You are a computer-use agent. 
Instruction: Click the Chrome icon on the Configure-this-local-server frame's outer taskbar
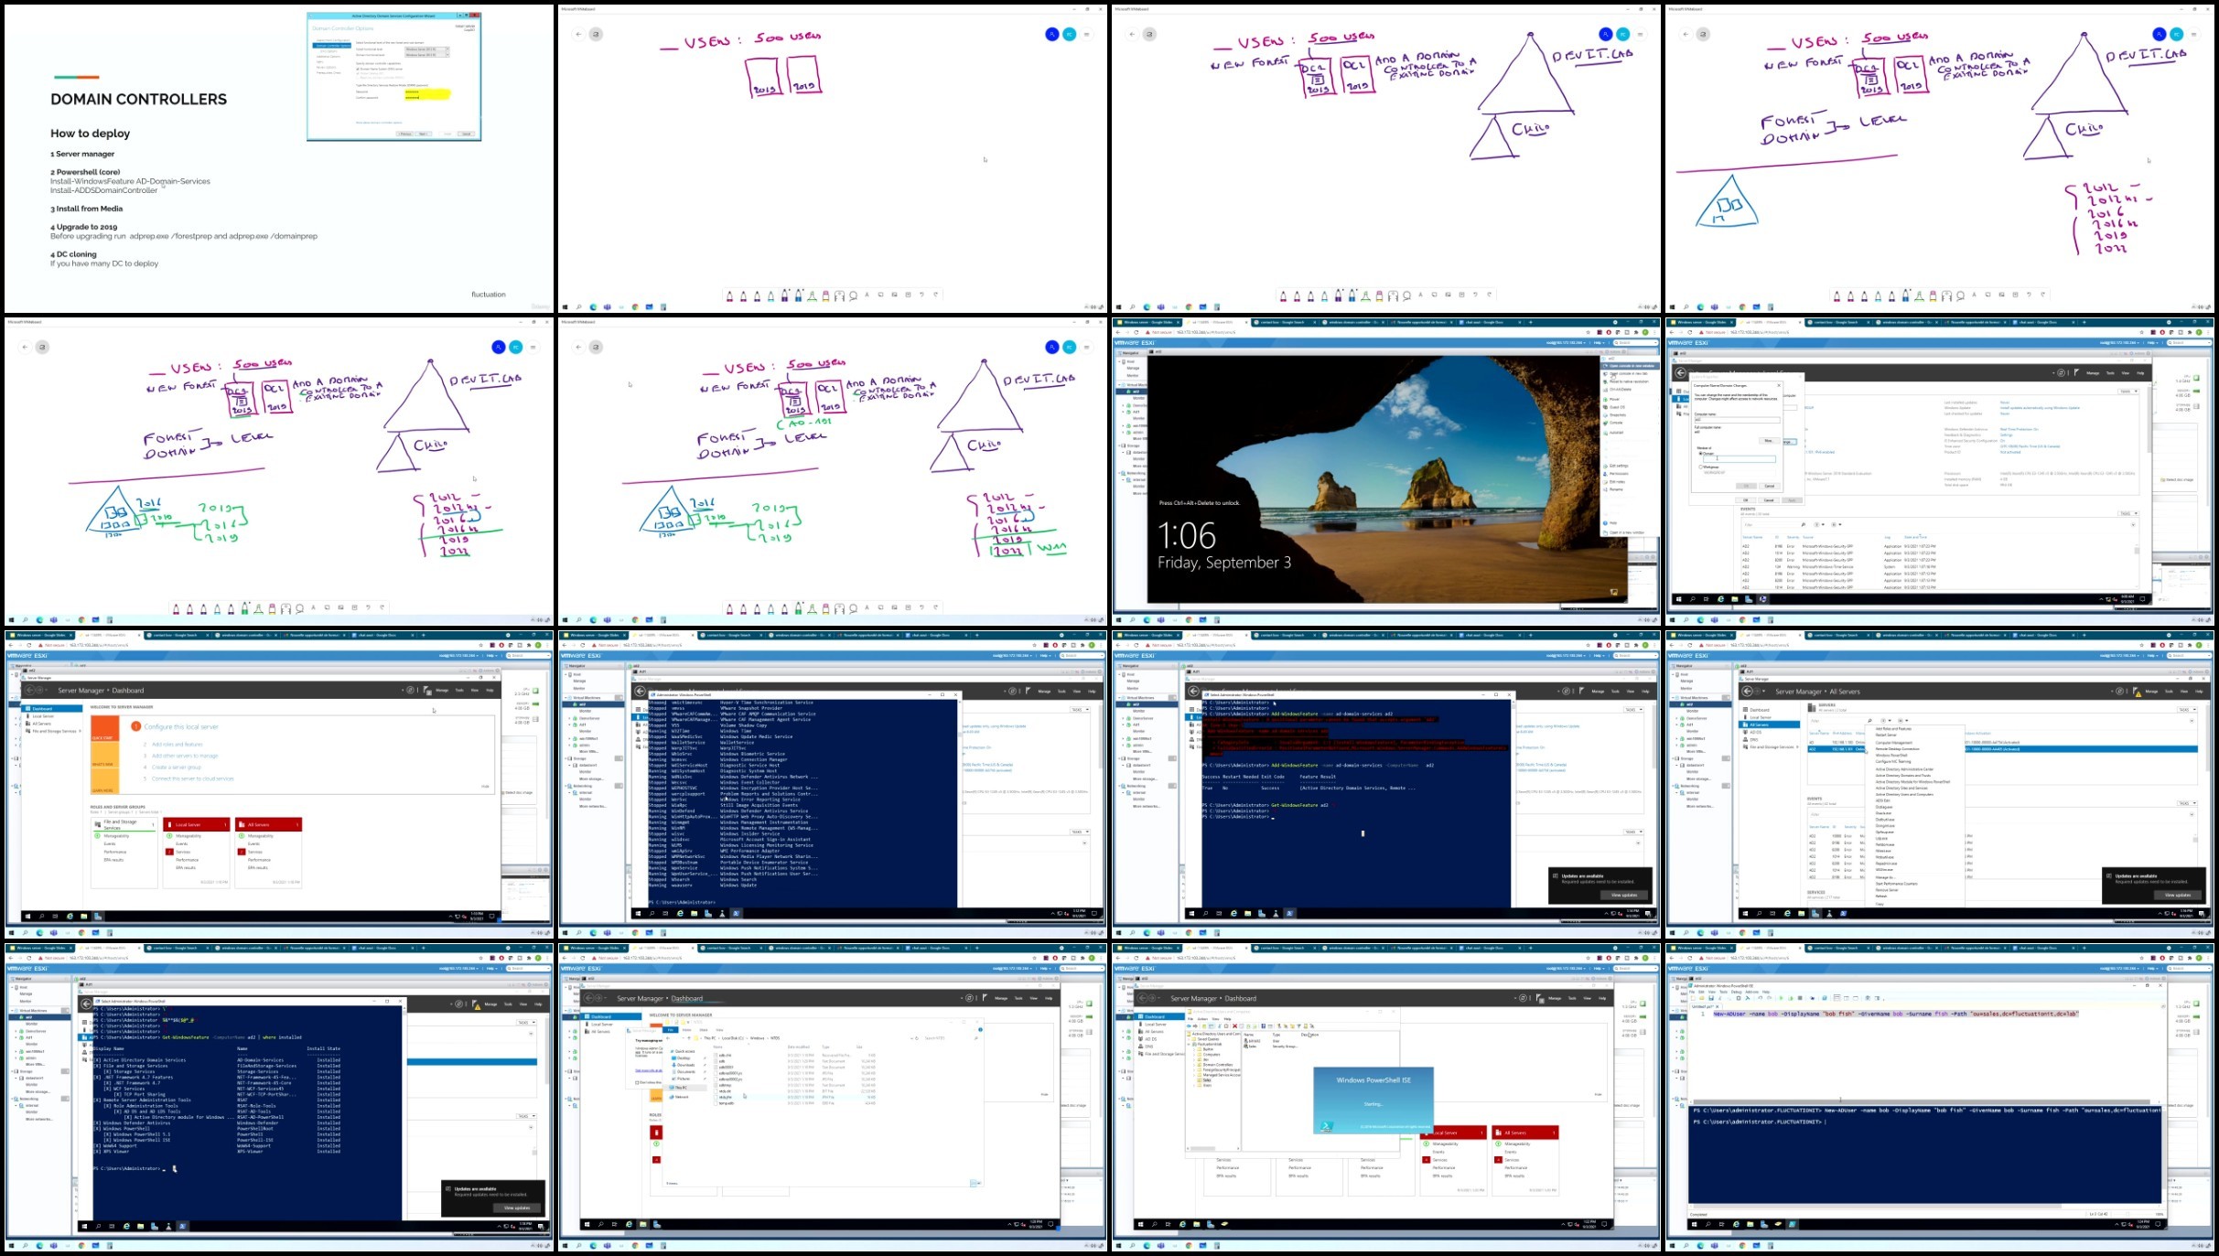tap(81, 933)
